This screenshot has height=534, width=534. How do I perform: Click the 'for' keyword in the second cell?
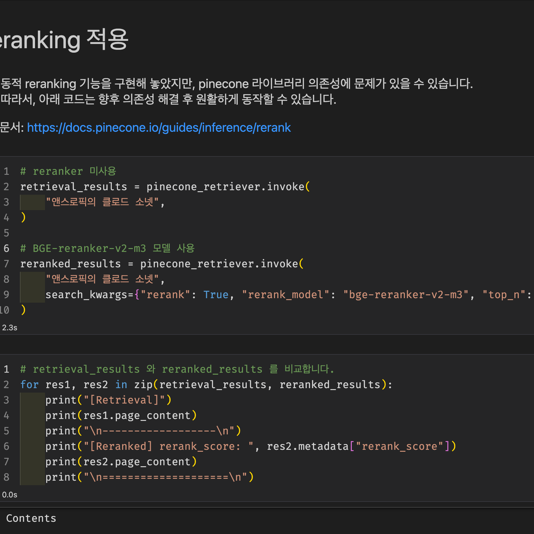tap(29, 385)
